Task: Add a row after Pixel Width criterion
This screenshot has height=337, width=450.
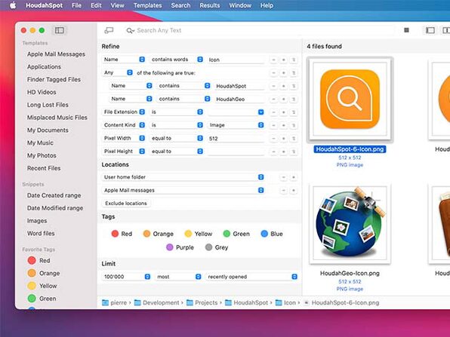Action: [x=284, y=139]
